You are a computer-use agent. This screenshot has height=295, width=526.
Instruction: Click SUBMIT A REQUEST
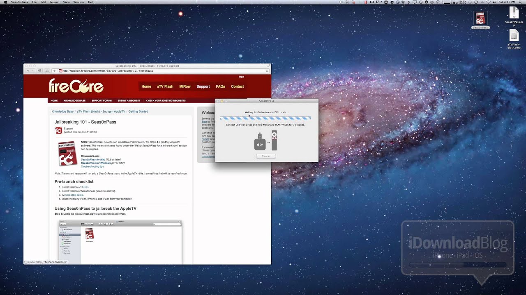click(x=129, y=100)
